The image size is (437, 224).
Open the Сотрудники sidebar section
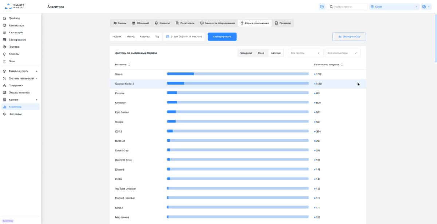pos(16,86)
